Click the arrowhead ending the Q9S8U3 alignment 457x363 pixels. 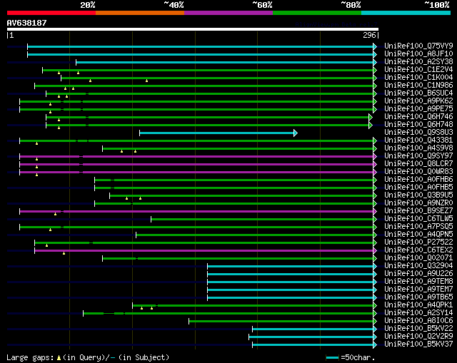pos(295,133)
